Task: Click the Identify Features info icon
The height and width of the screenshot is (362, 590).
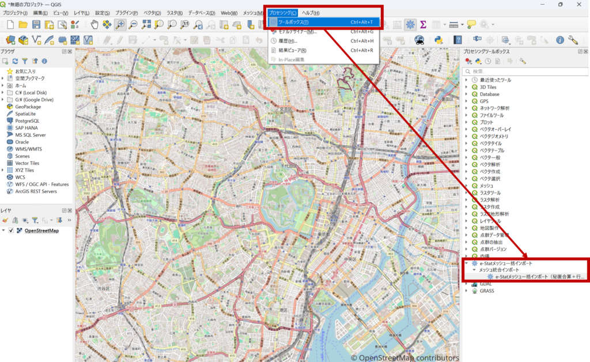Action: point(559,40)
